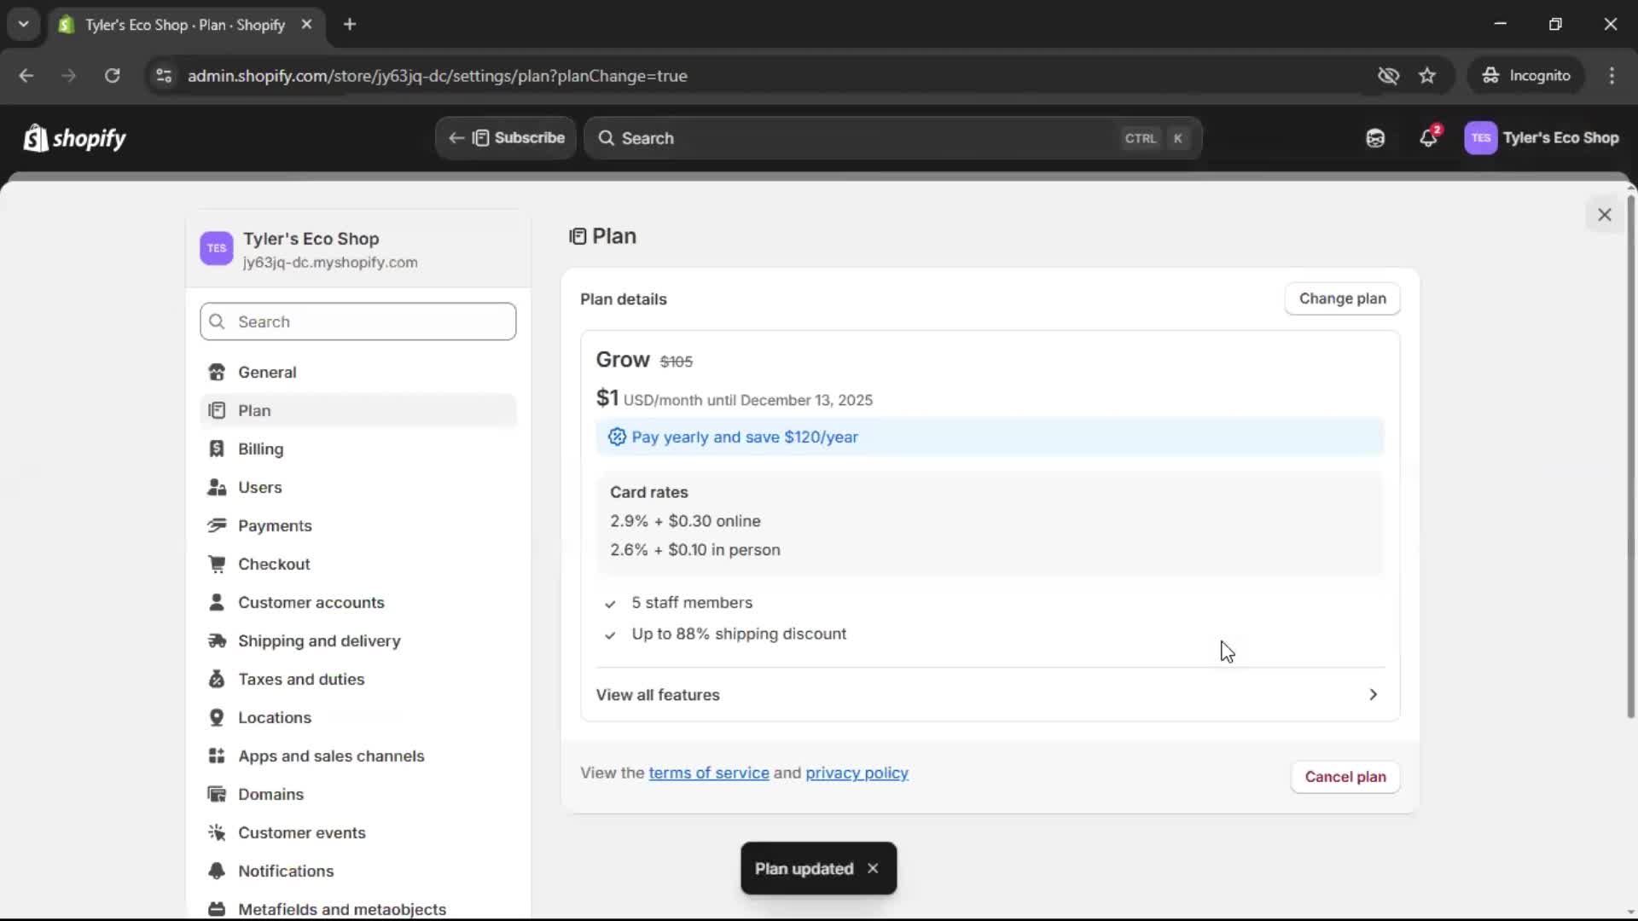Select Plan in settings sidebar
The image size is (1638, 921).
(x=358, y=411)
